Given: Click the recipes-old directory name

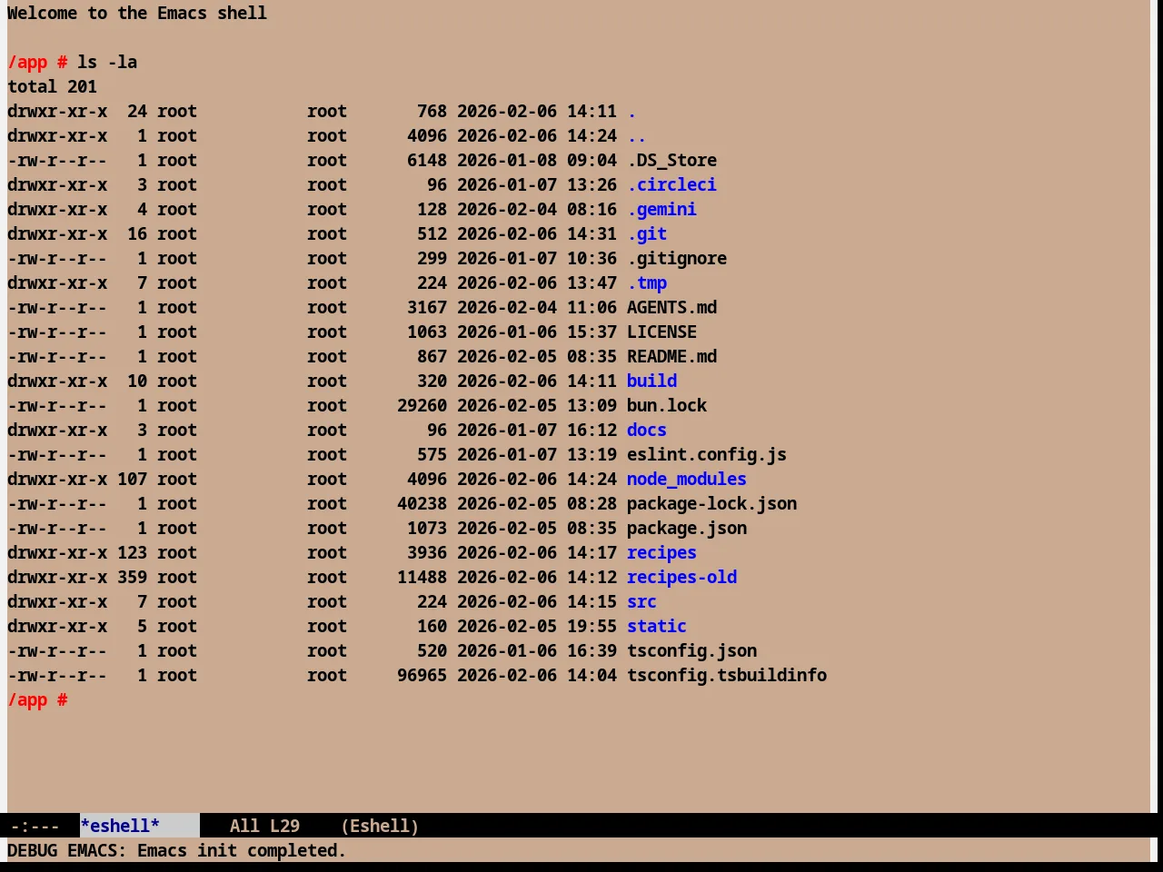Looking at the screenshot, I should (681, 578).
